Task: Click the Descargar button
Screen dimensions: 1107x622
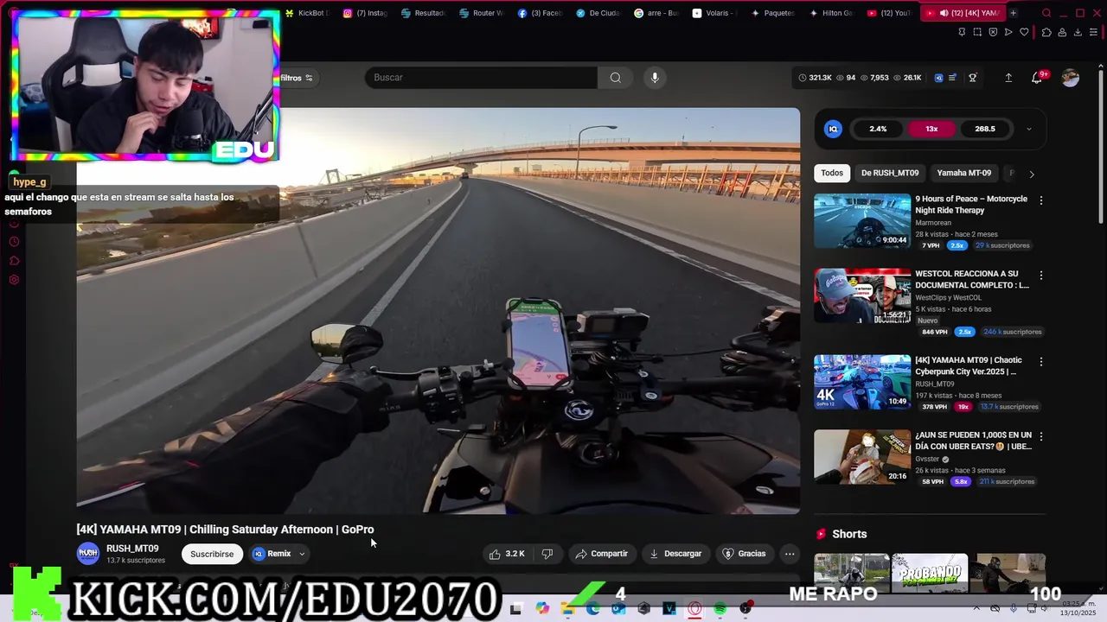Action: point(675,554)
